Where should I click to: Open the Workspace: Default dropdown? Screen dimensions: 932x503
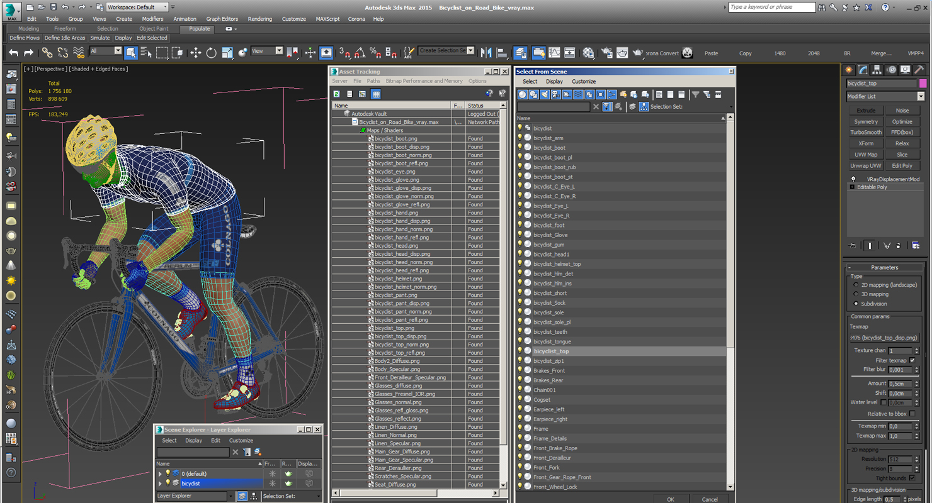(x=137, y=7)
